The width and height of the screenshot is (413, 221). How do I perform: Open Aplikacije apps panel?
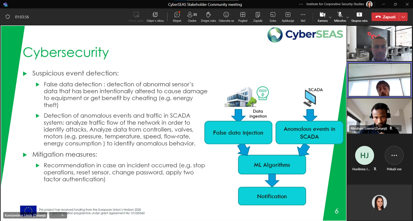click(x=288, y=17)
